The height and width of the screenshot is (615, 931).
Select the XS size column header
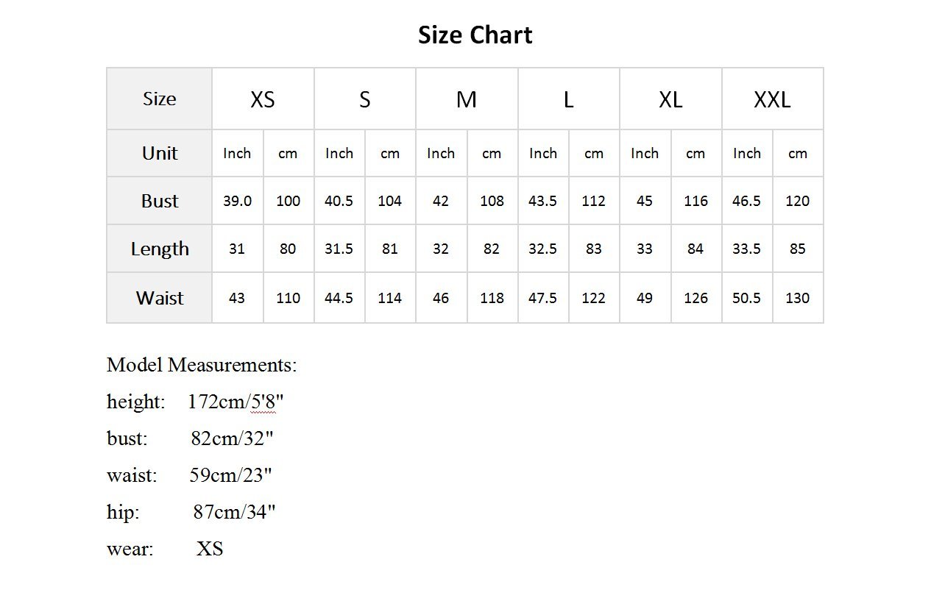(263, 99)
